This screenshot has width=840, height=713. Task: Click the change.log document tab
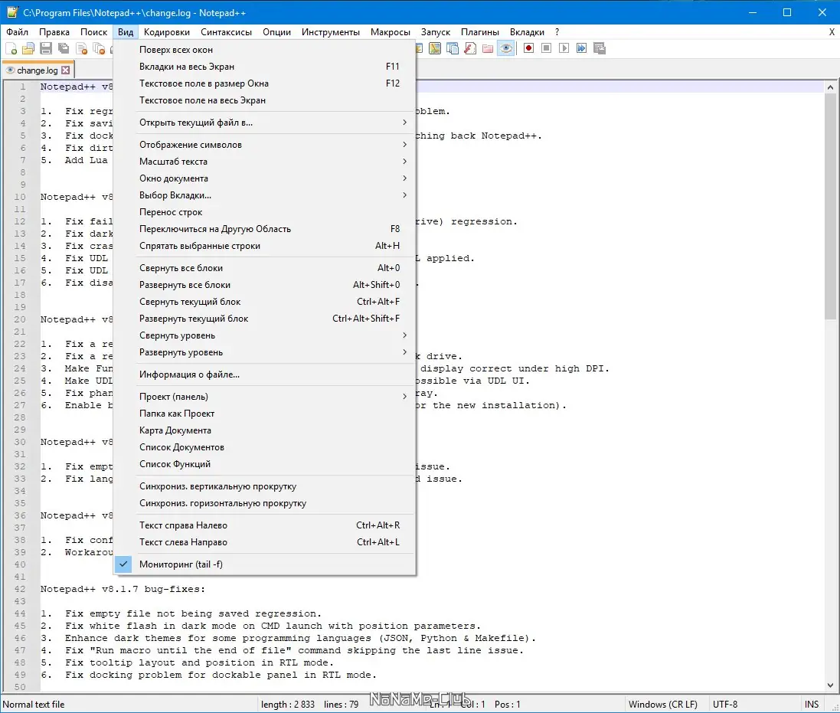38,70
